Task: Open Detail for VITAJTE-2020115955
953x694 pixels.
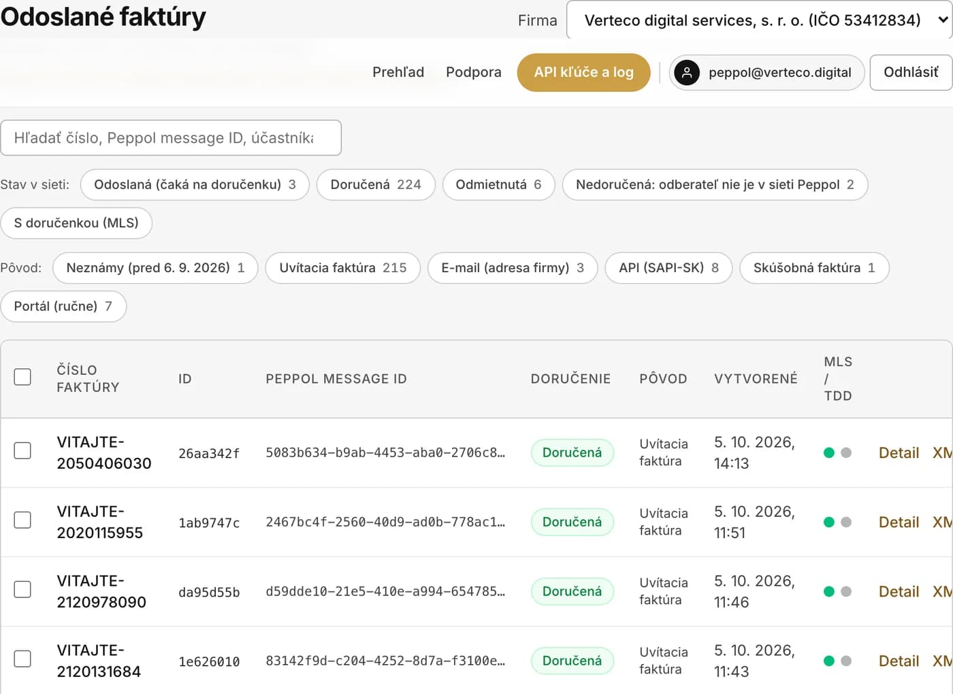Action: coord(899,523)
